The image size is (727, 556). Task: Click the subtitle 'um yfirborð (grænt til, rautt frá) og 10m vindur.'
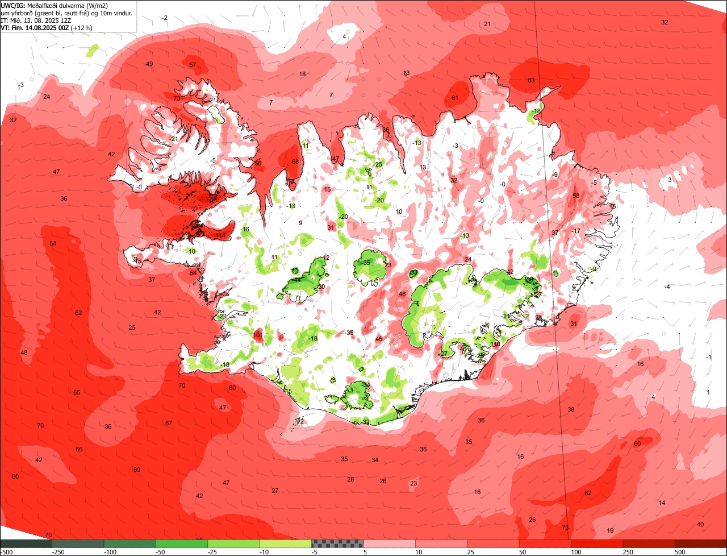(66, 13)
